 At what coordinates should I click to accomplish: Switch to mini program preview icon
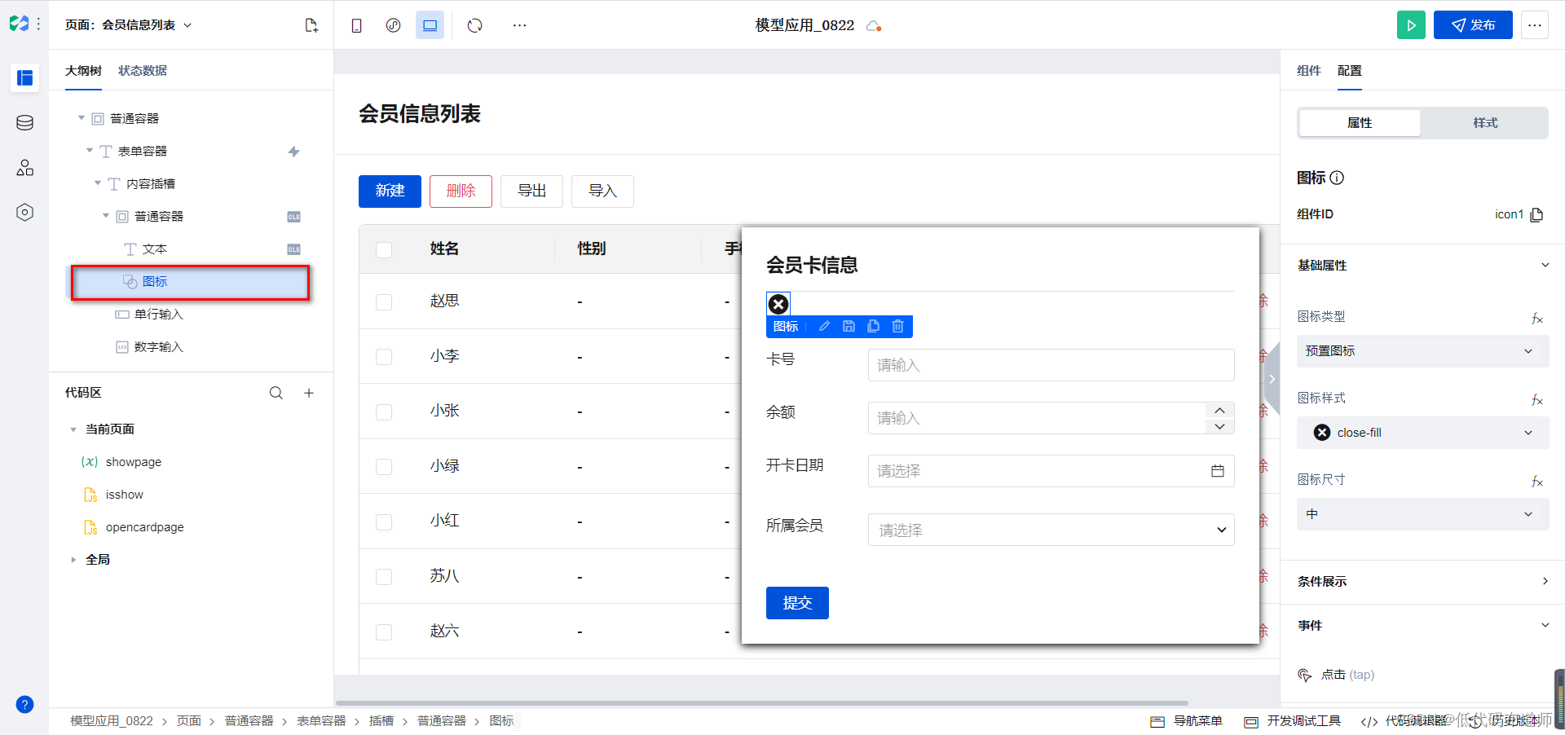coord(393,25)
